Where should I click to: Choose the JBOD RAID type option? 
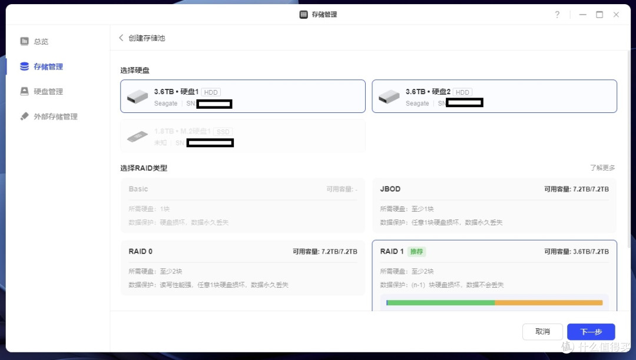[x=494, y=205]
